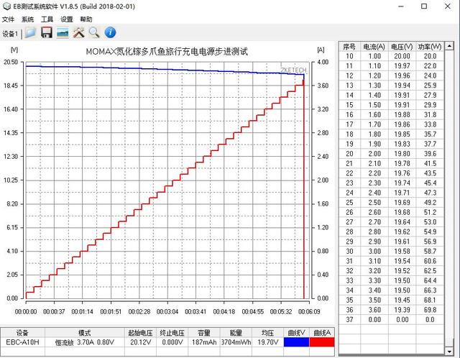
Task: Click the 容量 column header in summary
Action: [204, 333]
